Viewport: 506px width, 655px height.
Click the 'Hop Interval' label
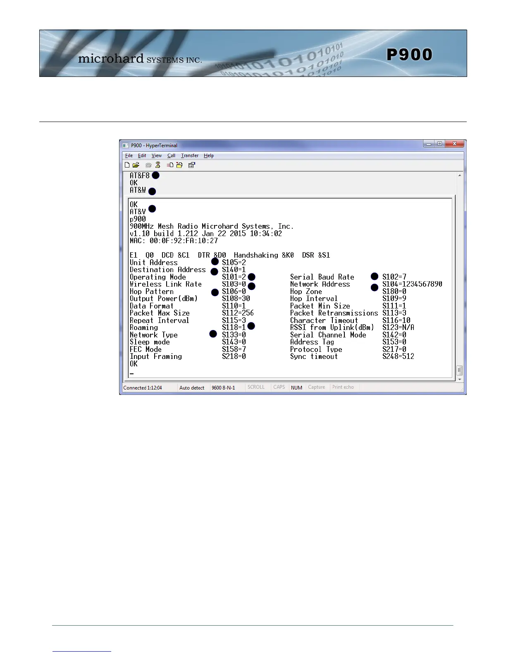coord(314,299)
